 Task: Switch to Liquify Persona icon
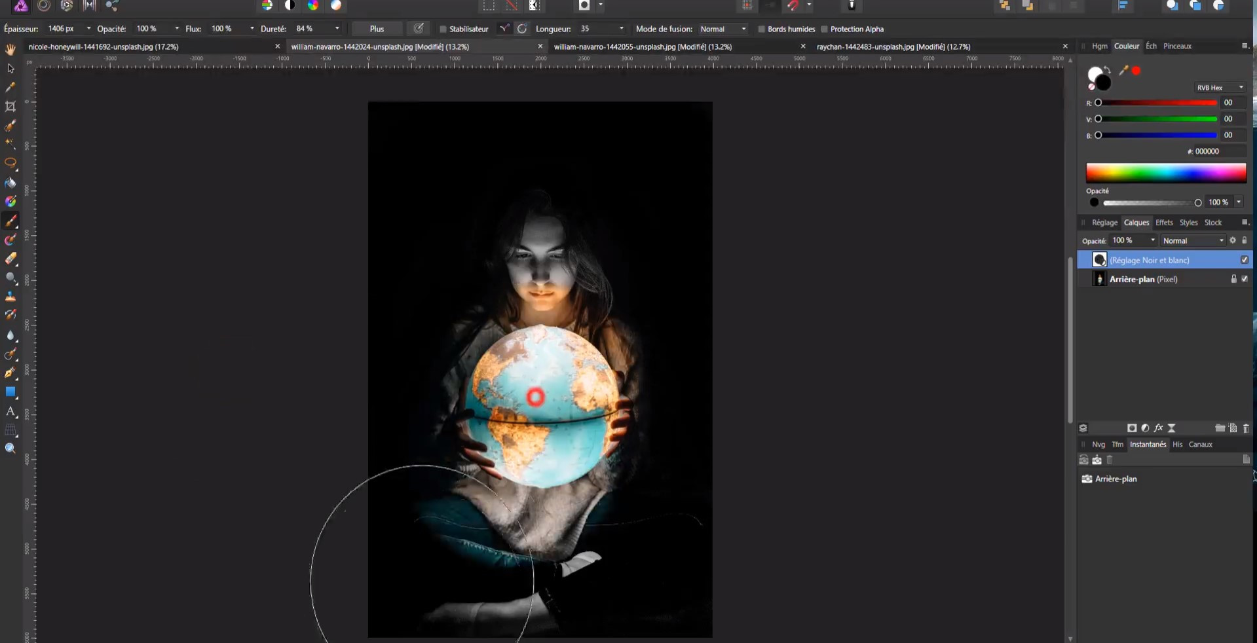[44, 5]
